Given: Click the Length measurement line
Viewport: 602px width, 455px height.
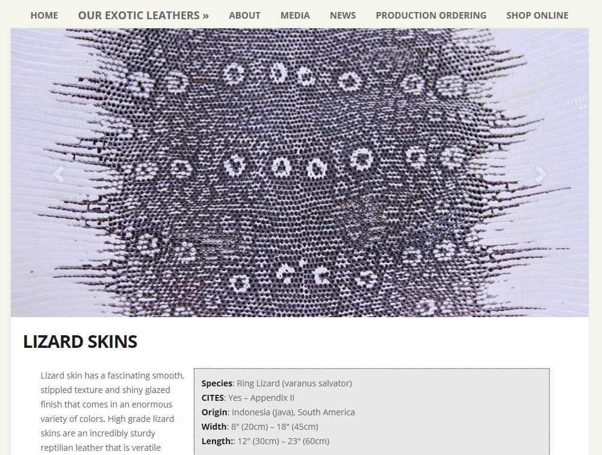Looking at the screenshot, I should point(265,441).
